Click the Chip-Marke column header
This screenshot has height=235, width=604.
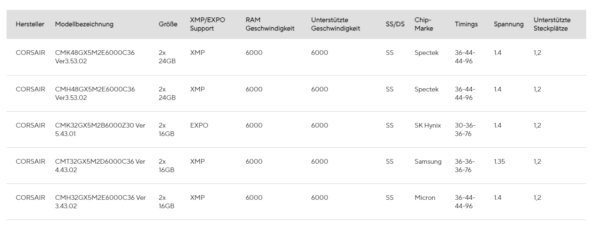(423, 24)
